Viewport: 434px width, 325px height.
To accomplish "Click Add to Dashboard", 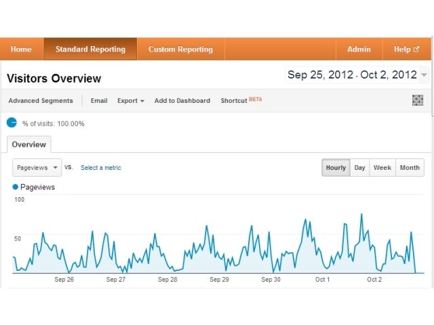I will coord(182,101).
